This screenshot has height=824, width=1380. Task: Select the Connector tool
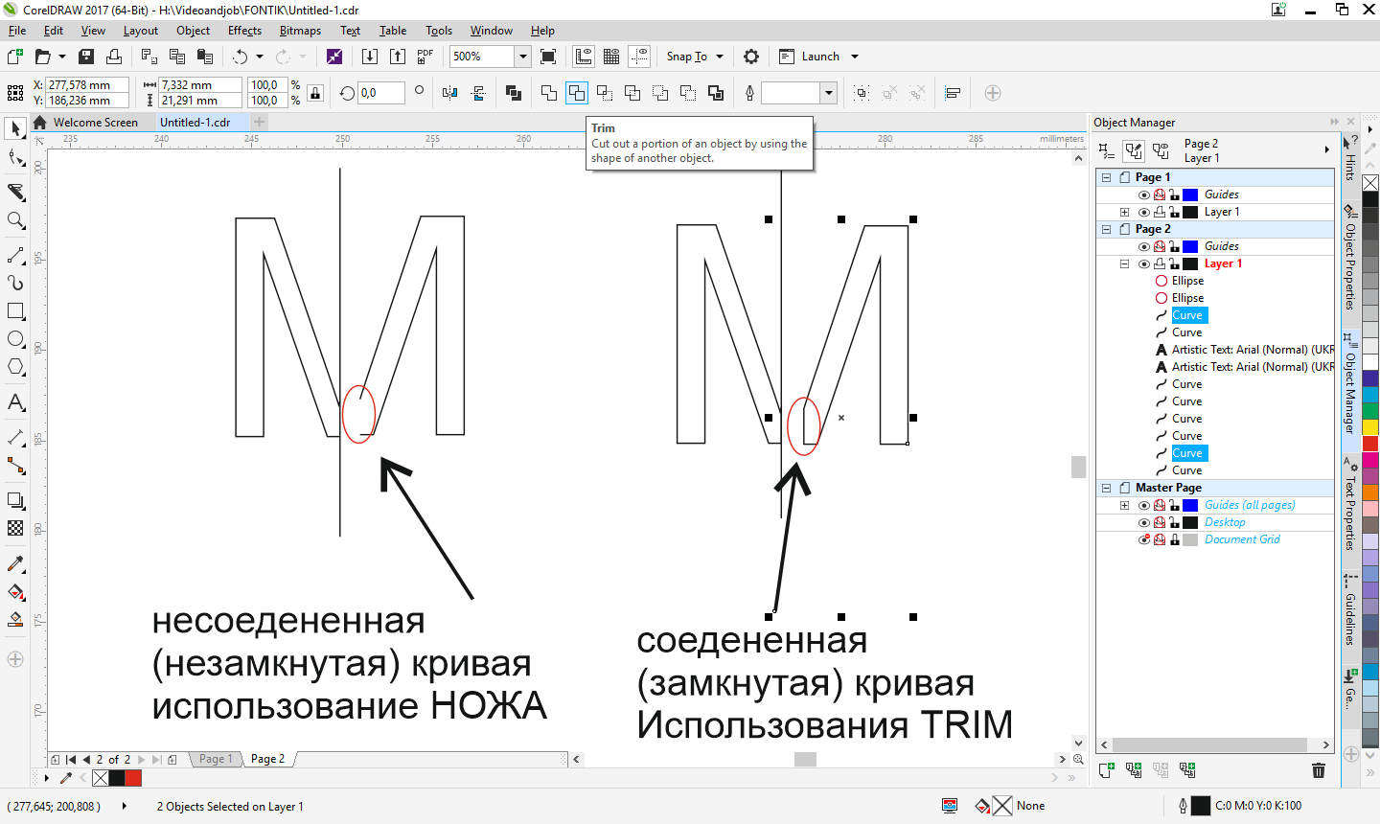(15, 466)
